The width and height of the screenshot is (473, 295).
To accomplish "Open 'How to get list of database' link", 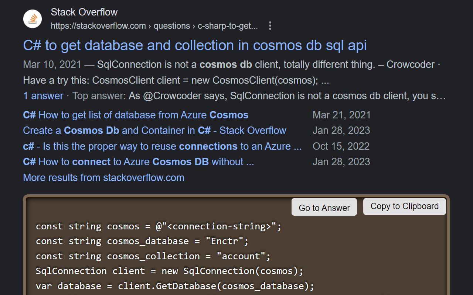I will (x=136, y=115).
